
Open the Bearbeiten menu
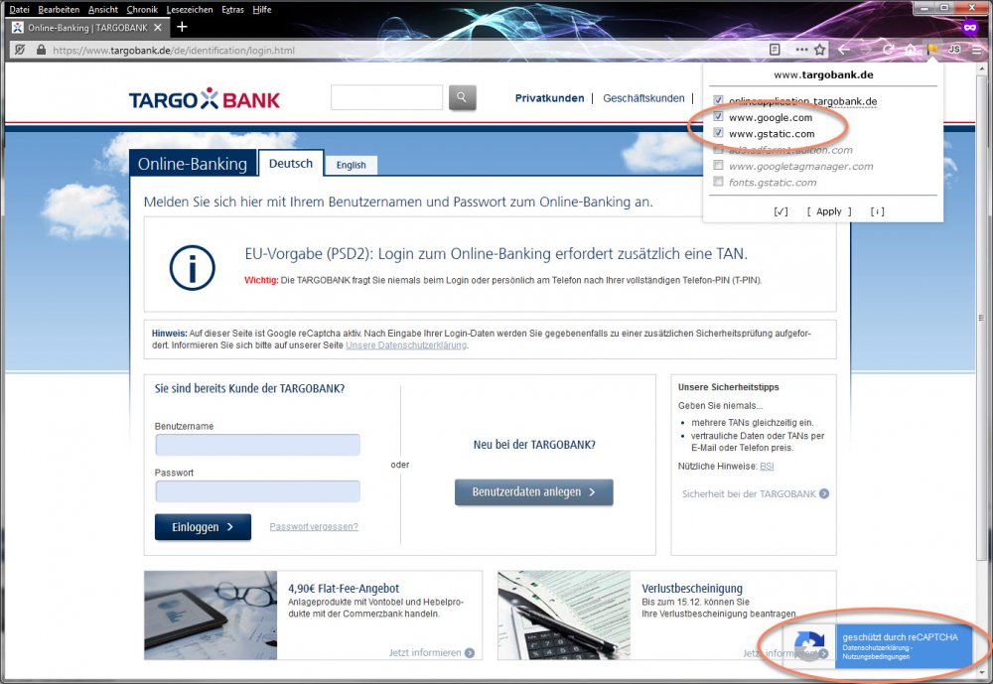click(59, 10)
